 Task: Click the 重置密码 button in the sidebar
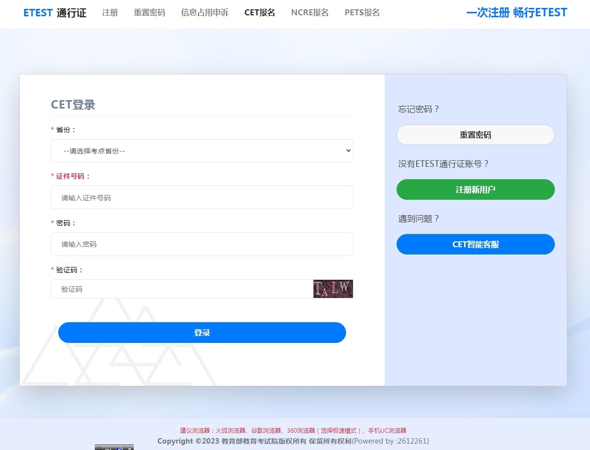tap(475, 135)
